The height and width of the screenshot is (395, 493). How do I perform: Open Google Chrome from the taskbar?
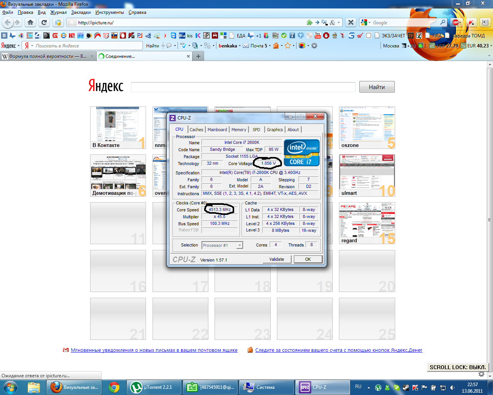click(x=114, y=387)
